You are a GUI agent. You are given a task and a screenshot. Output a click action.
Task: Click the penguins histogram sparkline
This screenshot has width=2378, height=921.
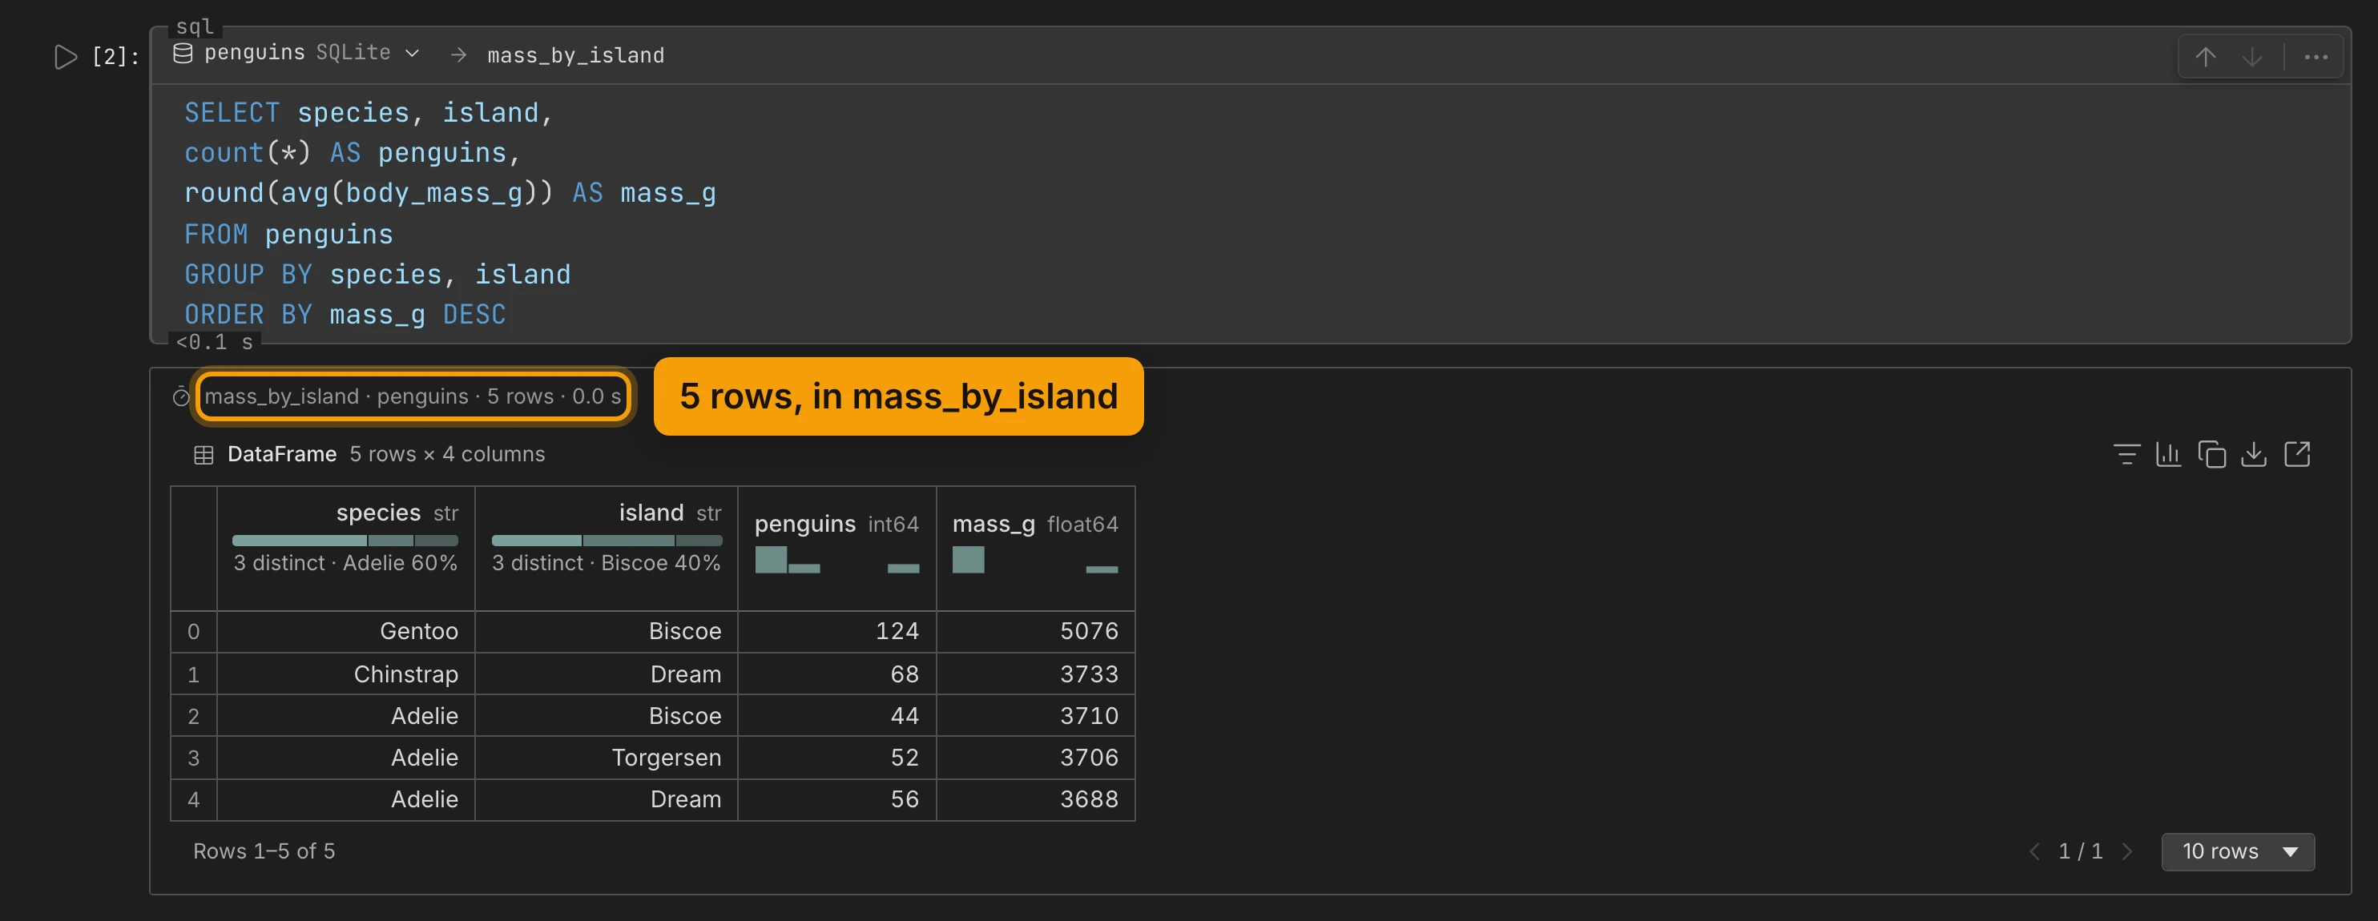(x=836, y=559)
